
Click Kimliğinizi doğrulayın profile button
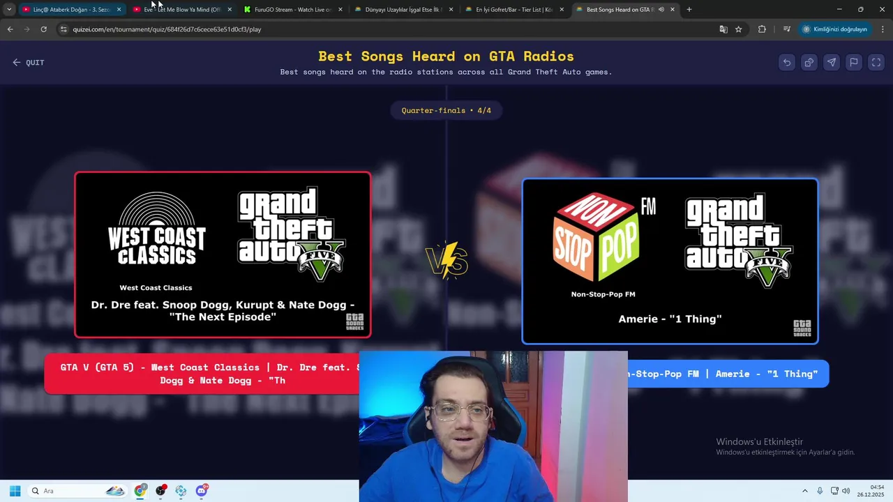pyautogui.click(x=834, y=29)
